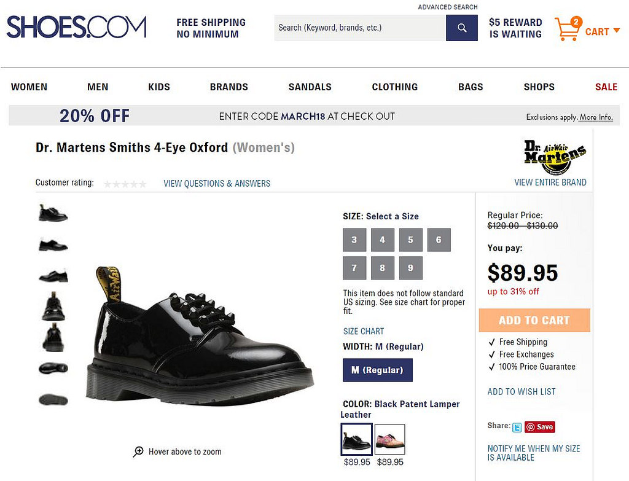Screen dimensions: 629x481
Task: Click the Dr. Martens brand logo
Action: (x=555, y=158)
